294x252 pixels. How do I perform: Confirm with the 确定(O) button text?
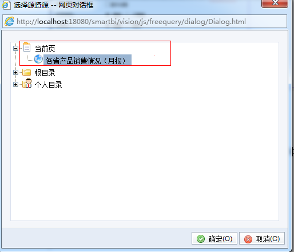click(220, 239)
